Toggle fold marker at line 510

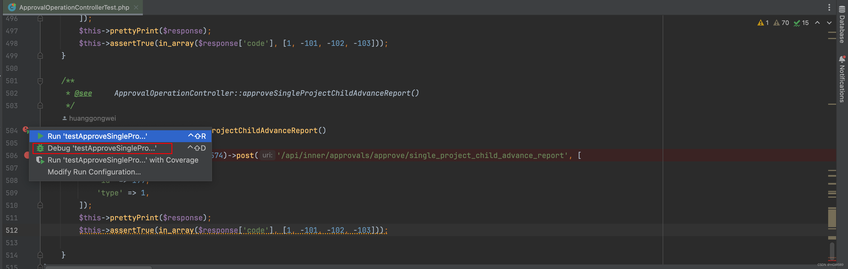click(x=40, y=205)
